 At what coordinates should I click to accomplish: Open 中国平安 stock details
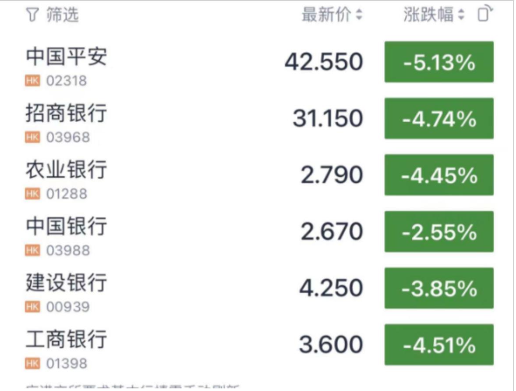click(66, 57)
